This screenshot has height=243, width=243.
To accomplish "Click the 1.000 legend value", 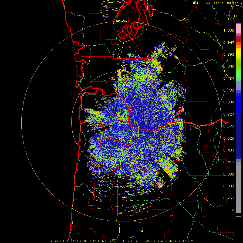I will click(x=229, y=30).
